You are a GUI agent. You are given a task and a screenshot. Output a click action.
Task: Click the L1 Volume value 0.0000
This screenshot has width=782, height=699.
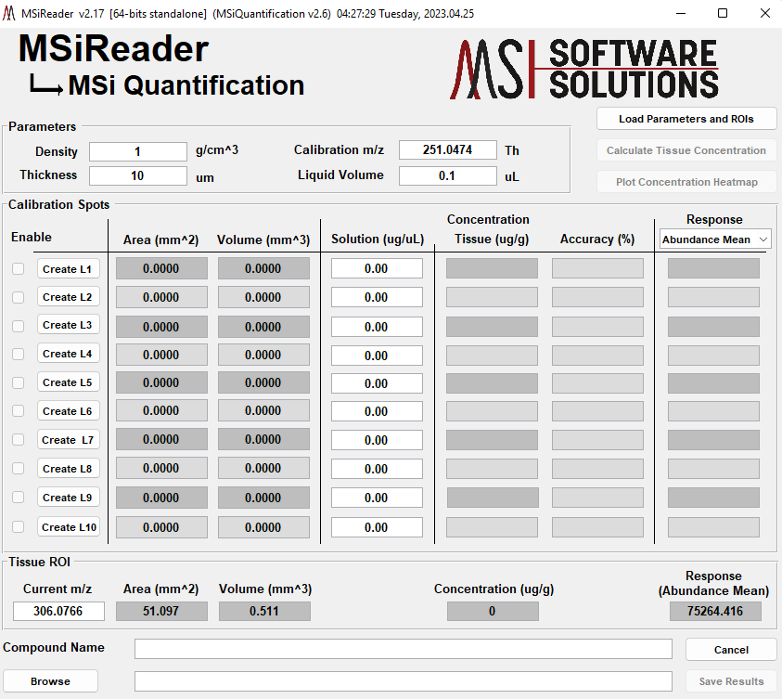tap(263, 268)
